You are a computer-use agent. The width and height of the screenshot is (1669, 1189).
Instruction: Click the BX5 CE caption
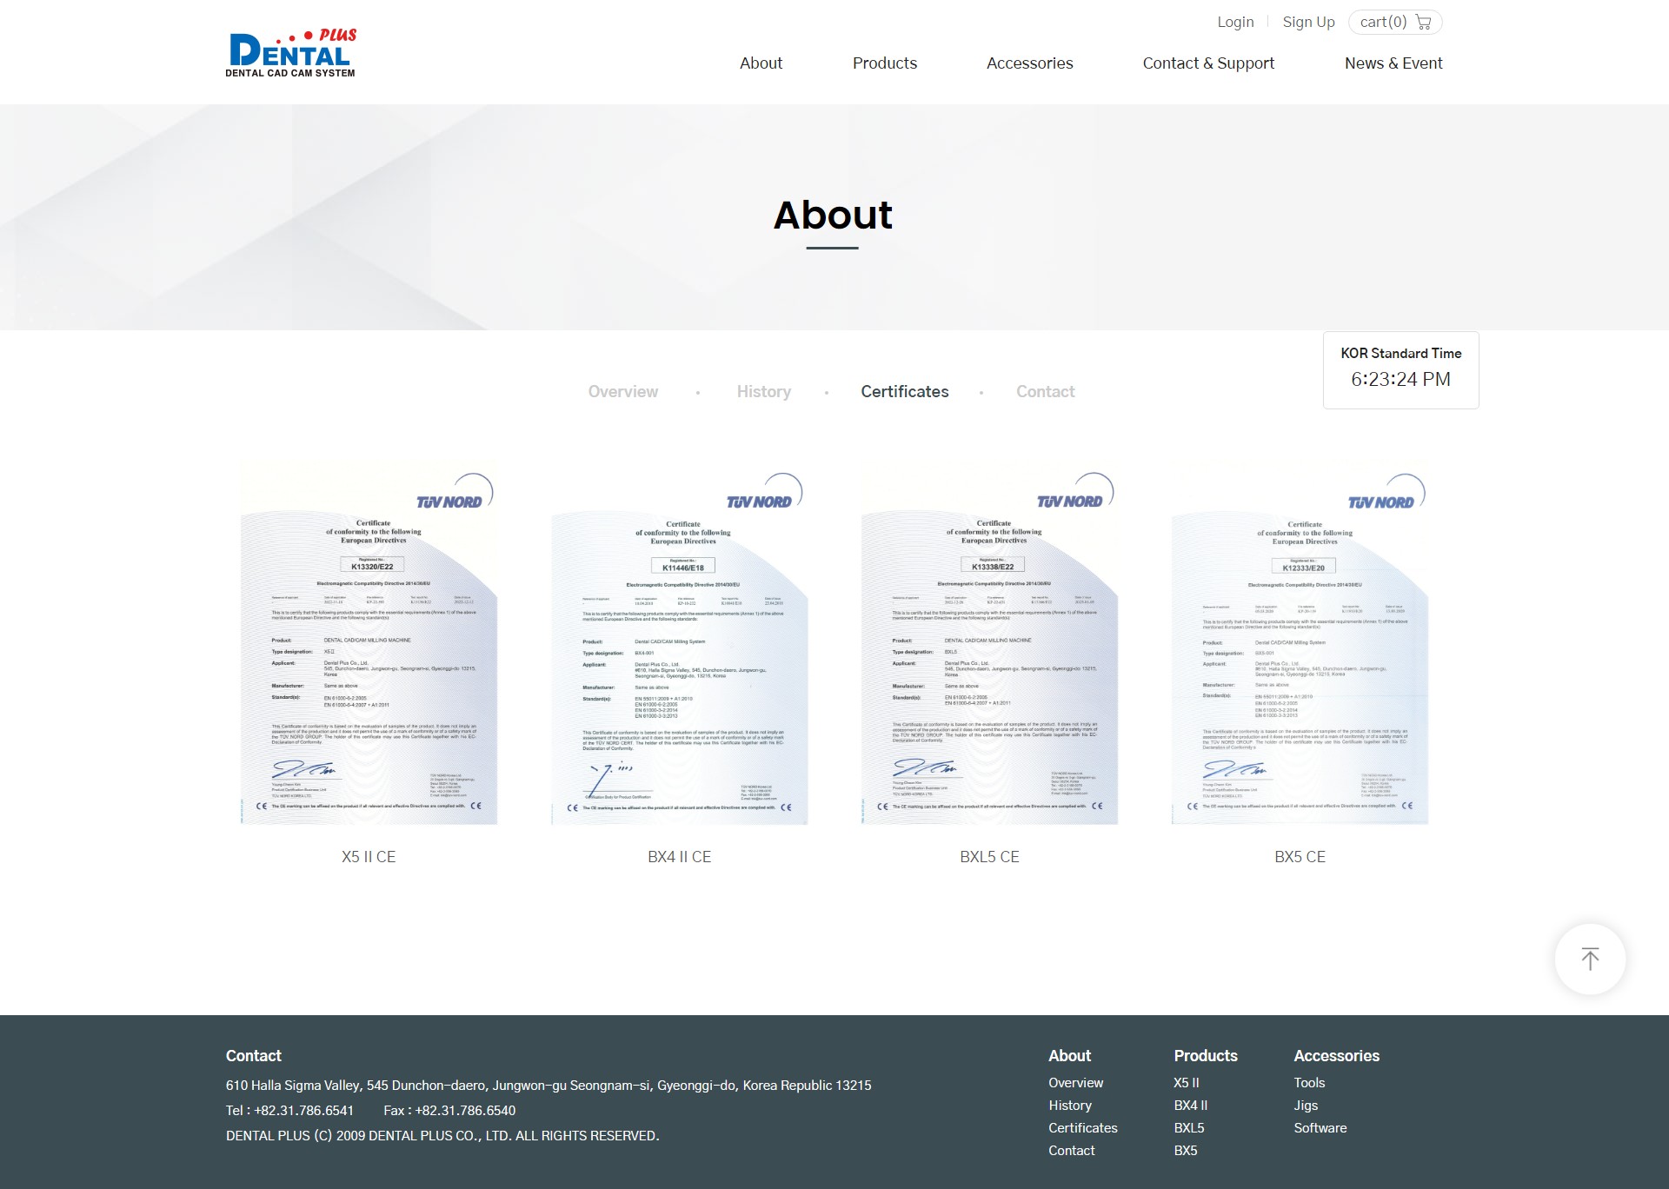(x=1300, y=856)
